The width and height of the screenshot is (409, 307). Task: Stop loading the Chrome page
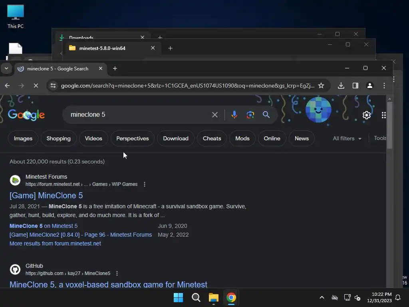[x=36, y=86]
